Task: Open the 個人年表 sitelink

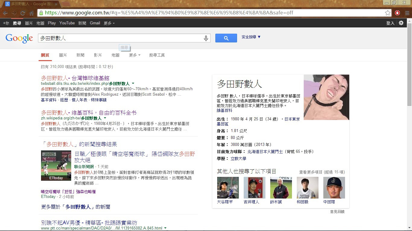Action: pyautogui.click(x=80, y=100)
